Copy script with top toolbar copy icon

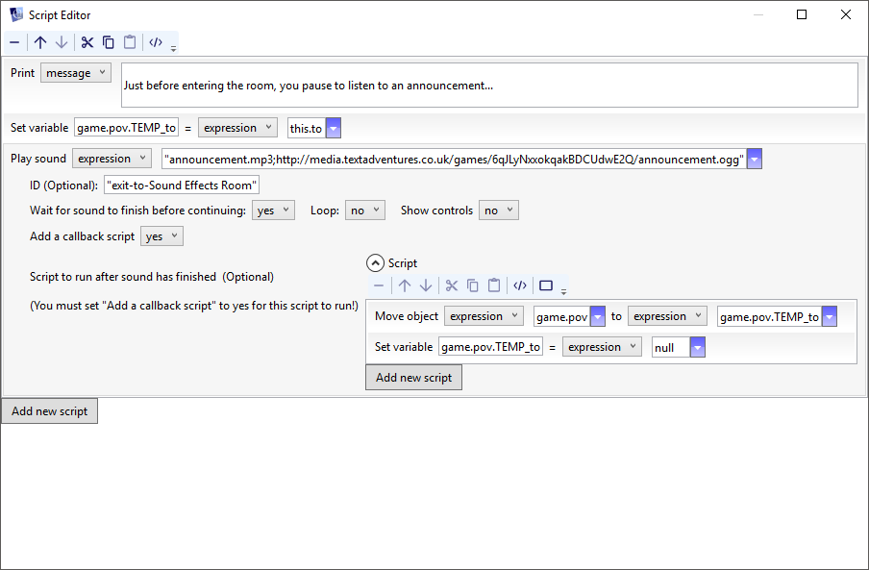(x=109, y=42)
